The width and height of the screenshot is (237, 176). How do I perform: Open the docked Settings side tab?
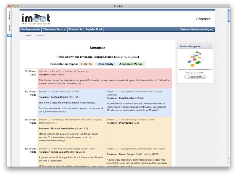[9, 28]
